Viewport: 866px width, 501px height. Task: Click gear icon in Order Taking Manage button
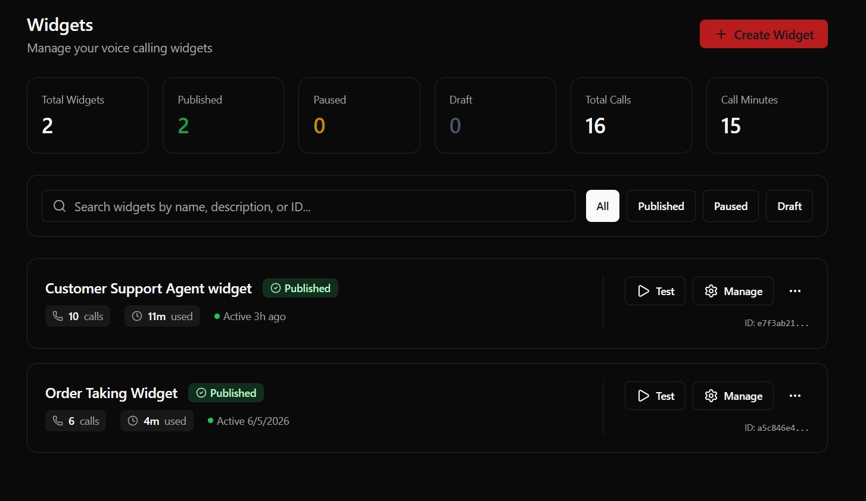tap(711, 396)
